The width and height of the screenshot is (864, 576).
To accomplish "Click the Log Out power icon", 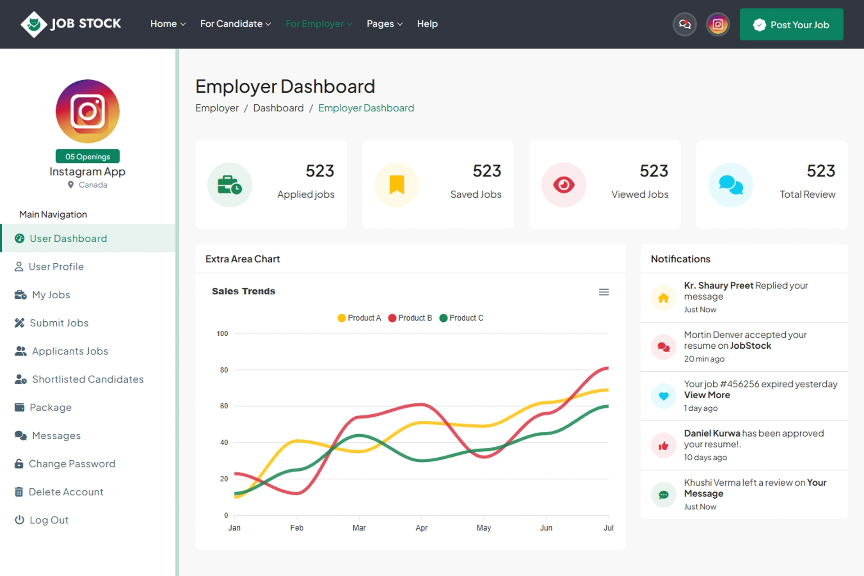I will pos(19,520).
